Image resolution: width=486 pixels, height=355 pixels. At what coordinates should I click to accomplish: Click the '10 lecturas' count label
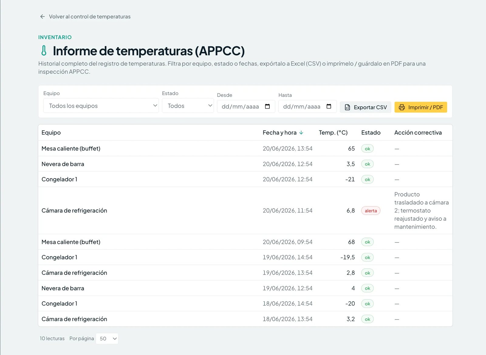click(x=52, y=339)
